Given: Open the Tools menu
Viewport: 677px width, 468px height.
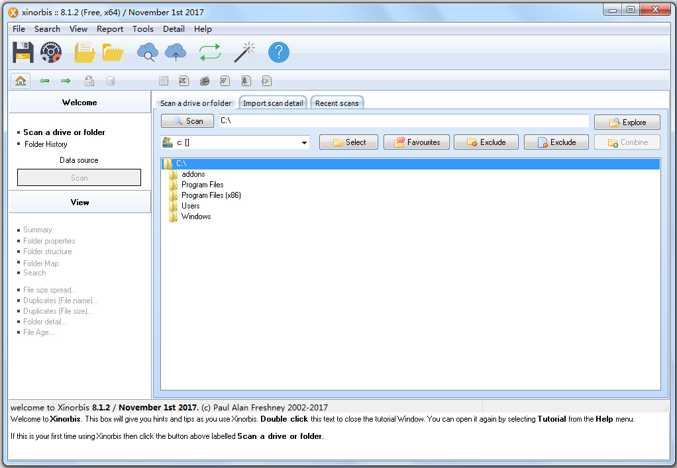Looking at the screenshot, I should point(143,29).
